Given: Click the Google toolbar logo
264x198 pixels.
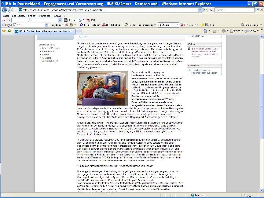Looking at the screenshot, I should (x=7, y=25).
